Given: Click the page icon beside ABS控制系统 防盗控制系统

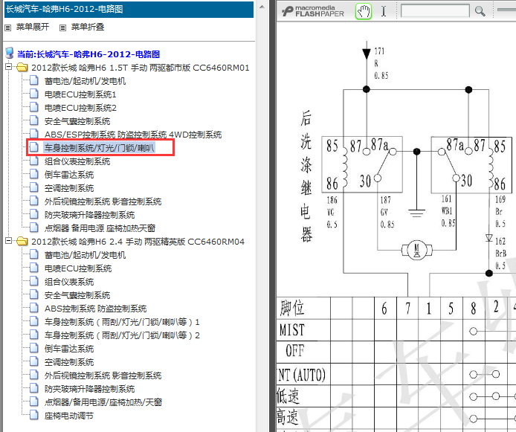Looking at the screenshot, I should pos(34,308).
